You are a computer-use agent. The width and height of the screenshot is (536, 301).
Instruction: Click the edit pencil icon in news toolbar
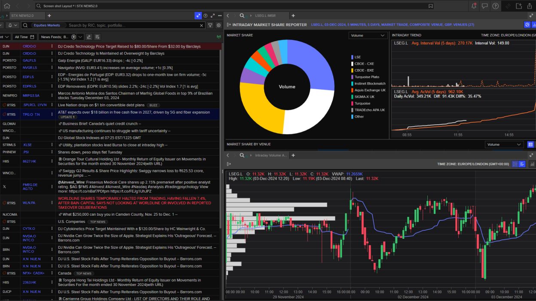tap(89, 37)
